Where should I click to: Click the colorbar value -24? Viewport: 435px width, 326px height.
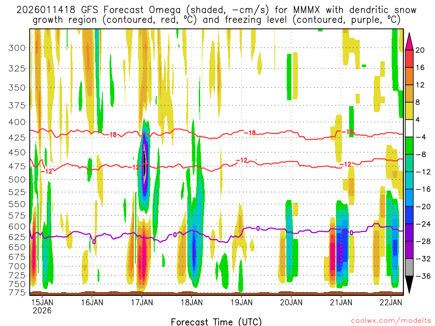coord(423,224)
